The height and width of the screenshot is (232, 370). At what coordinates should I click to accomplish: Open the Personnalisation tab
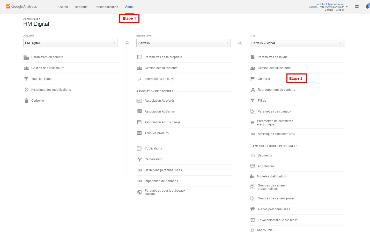click(x=106, y=7)
